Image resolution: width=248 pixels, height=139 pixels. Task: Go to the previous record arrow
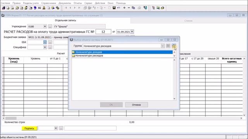click(71, 8)
